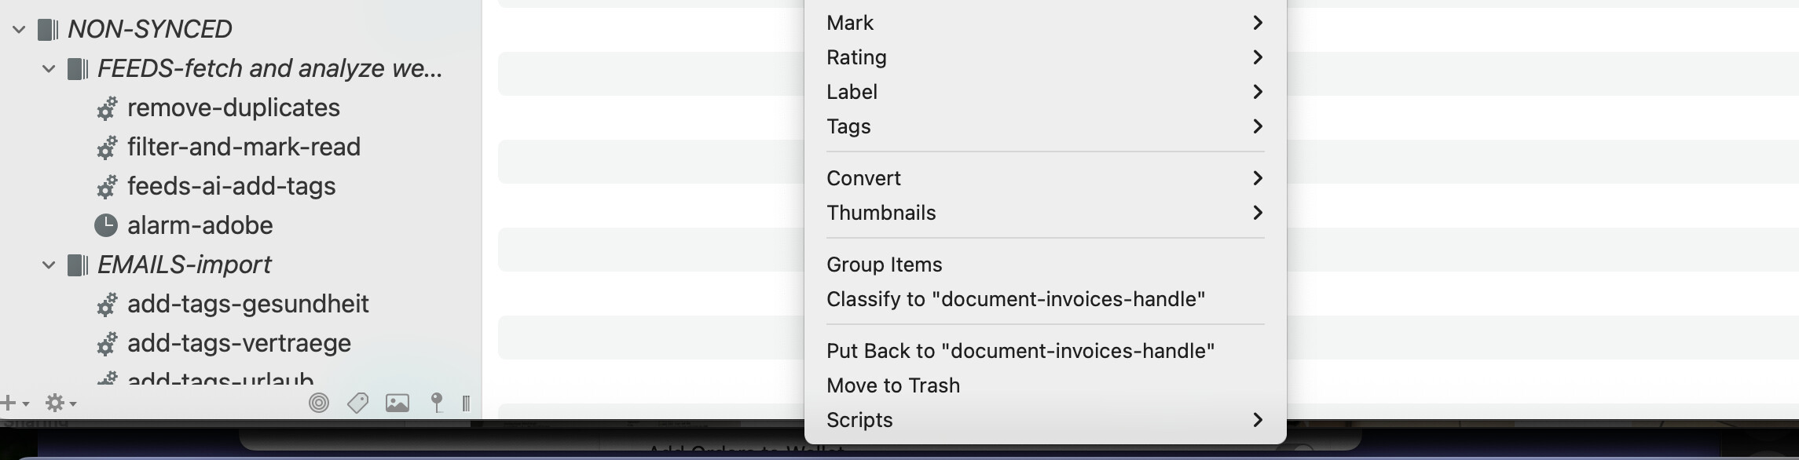Click the sidebar resize handle in footer
Viewport: 1799px width, 460px height.
pyautogui.click(x=467, y=403)
